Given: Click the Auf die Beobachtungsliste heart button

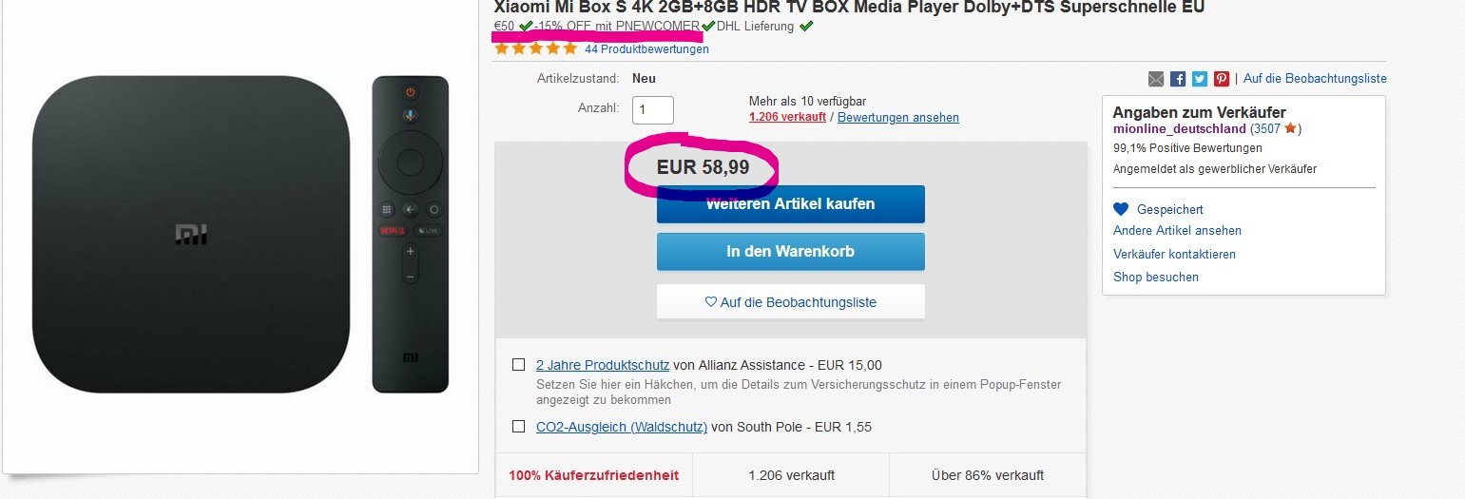Looking at the screenshot, I should 790,302.
